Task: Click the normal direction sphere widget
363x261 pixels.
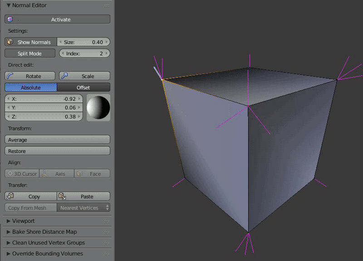Action: [98, 108]
